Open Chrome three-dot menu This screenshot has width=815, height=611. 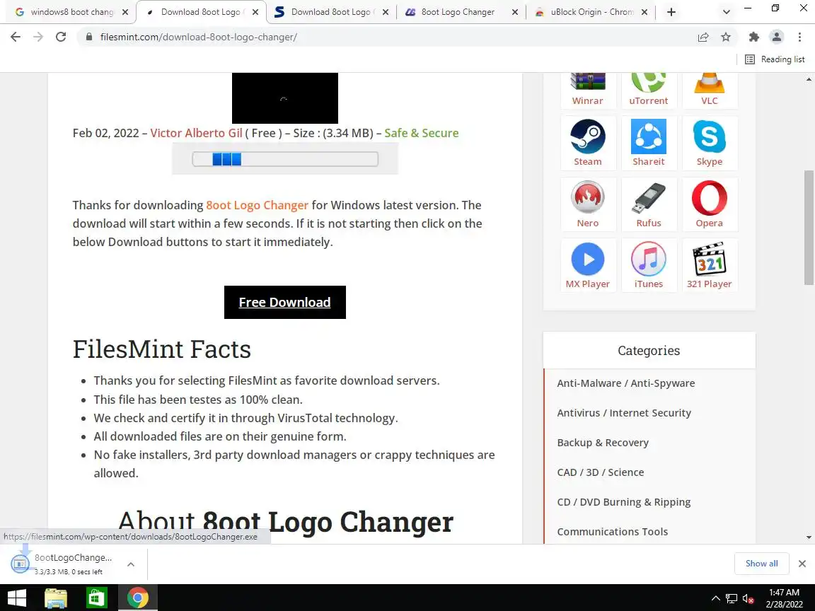click(x=799, y=37)
